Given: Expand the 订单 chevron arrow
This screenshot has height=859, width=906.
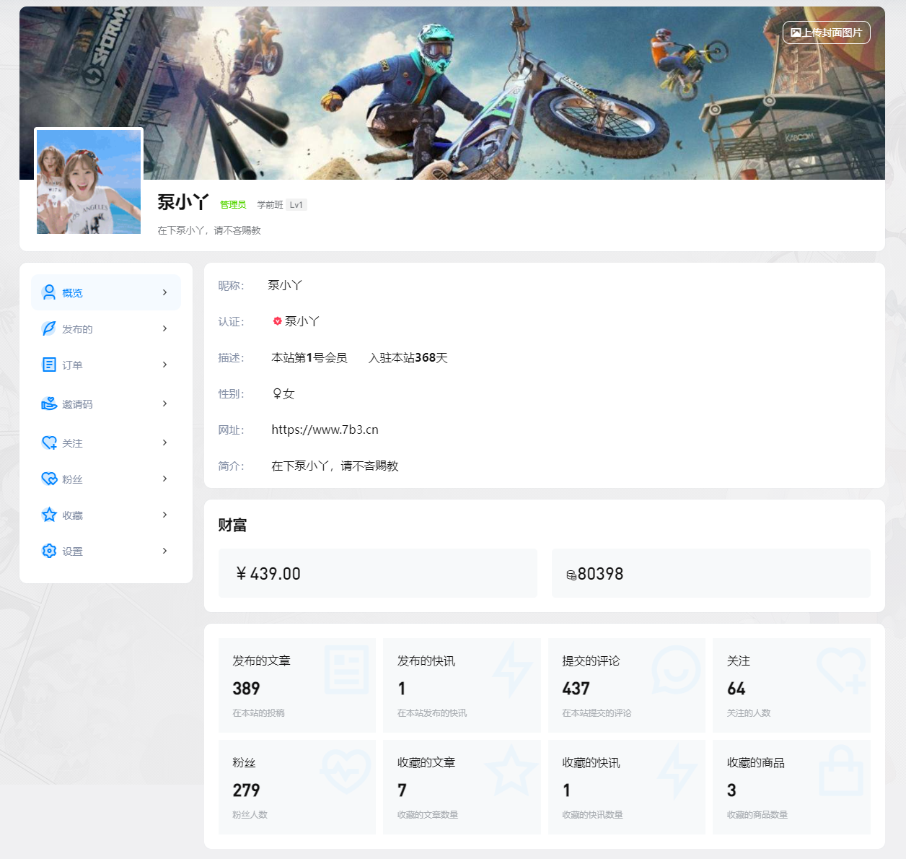Looking at the screenshot, I should click(164, 365).
